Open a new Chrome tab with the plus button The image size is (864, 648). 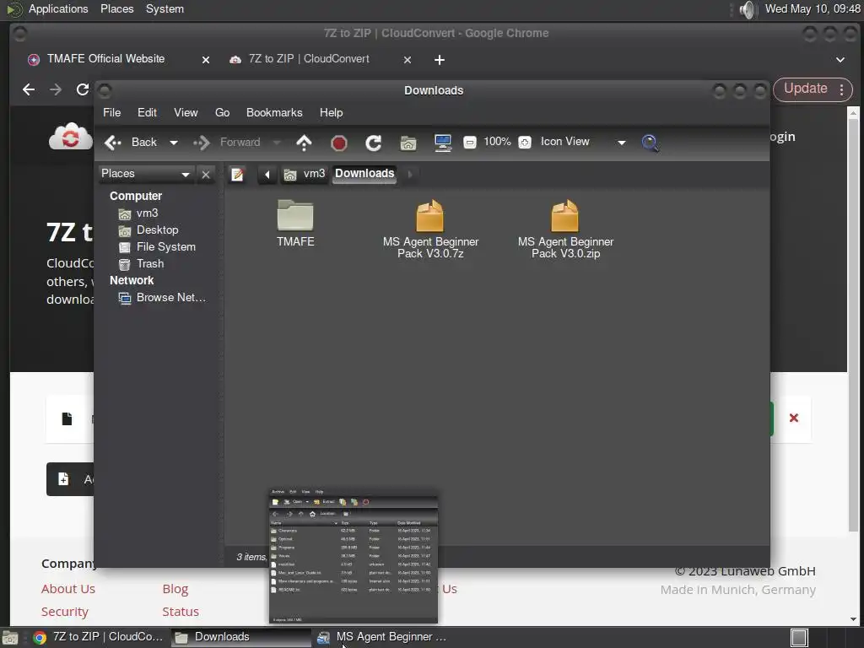pyautogui.click(x=439, y=60)
